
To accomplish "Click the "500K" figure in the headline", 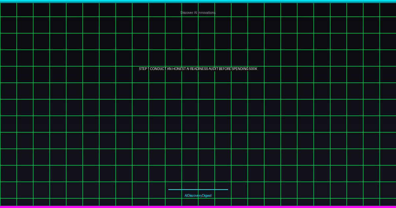I will (x=253, y=69).
